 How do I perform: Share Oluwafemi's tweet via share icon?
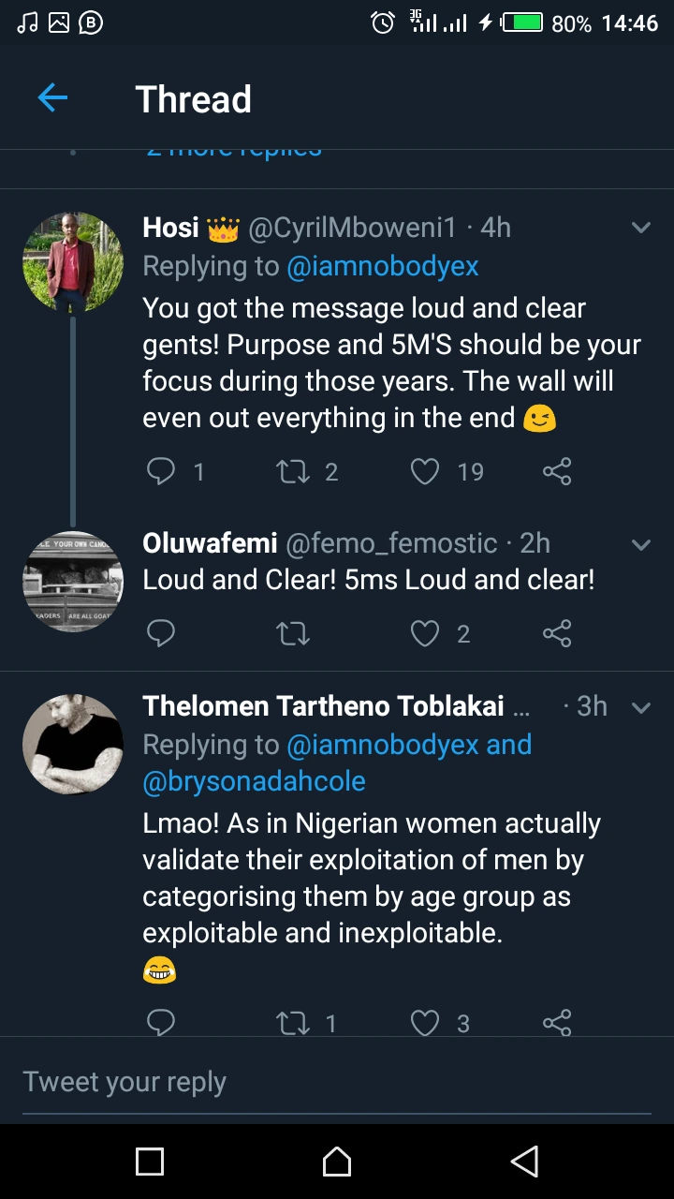click(x=557, y=634)
